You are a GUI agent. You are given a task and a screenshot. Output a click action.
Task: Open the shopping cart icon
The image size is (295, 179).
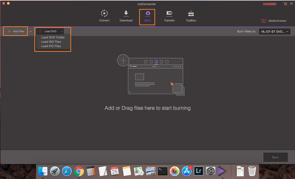pos(285,4)
